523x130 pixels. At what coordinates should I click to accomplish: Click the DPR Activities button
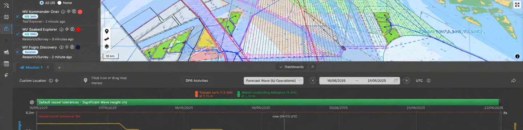coord(196,81)
